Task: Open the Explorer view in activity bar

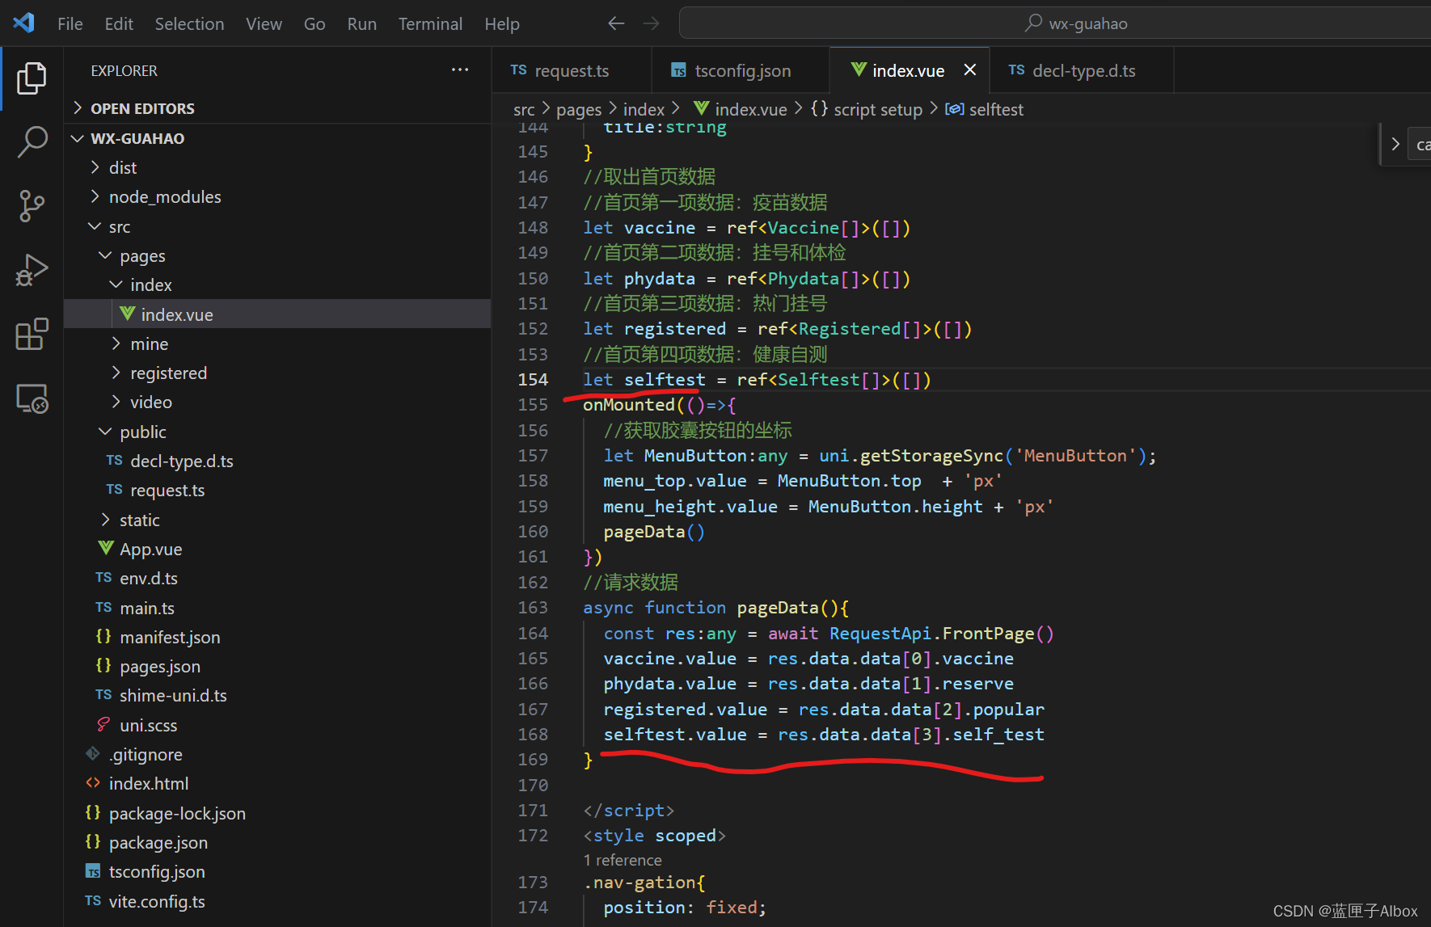Action: [32, 78]
